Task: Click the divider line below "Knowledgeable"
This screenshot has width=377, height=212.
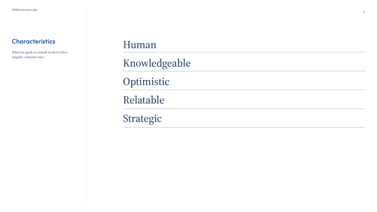Action: pyautogui.click(x=244, y=71)
